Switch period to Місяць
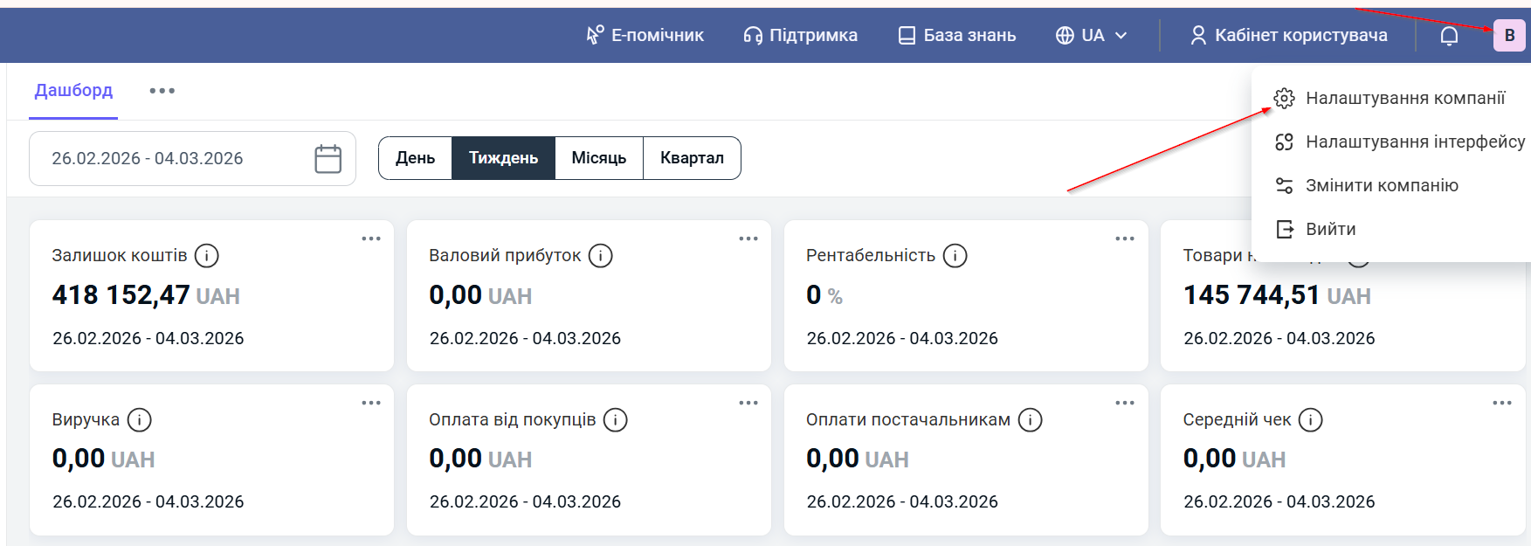The height and width of the screenshot is (546, 1531). click(598, 158)
